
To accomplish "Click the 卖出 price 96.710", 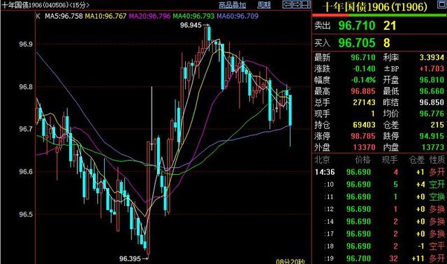I will coord(357,26).
